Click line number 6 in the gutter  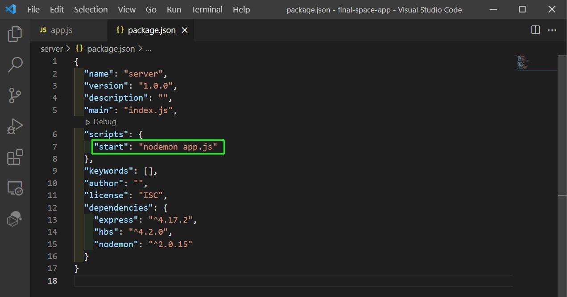pos(54,134)
